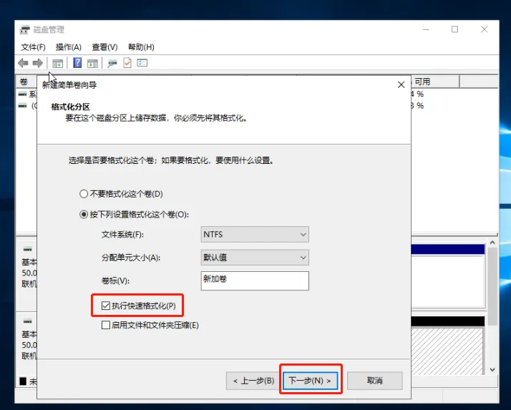Select 不要格式化这个卷 radio option
Viewport: 511px width, 410px height.
tap(121, 194)
